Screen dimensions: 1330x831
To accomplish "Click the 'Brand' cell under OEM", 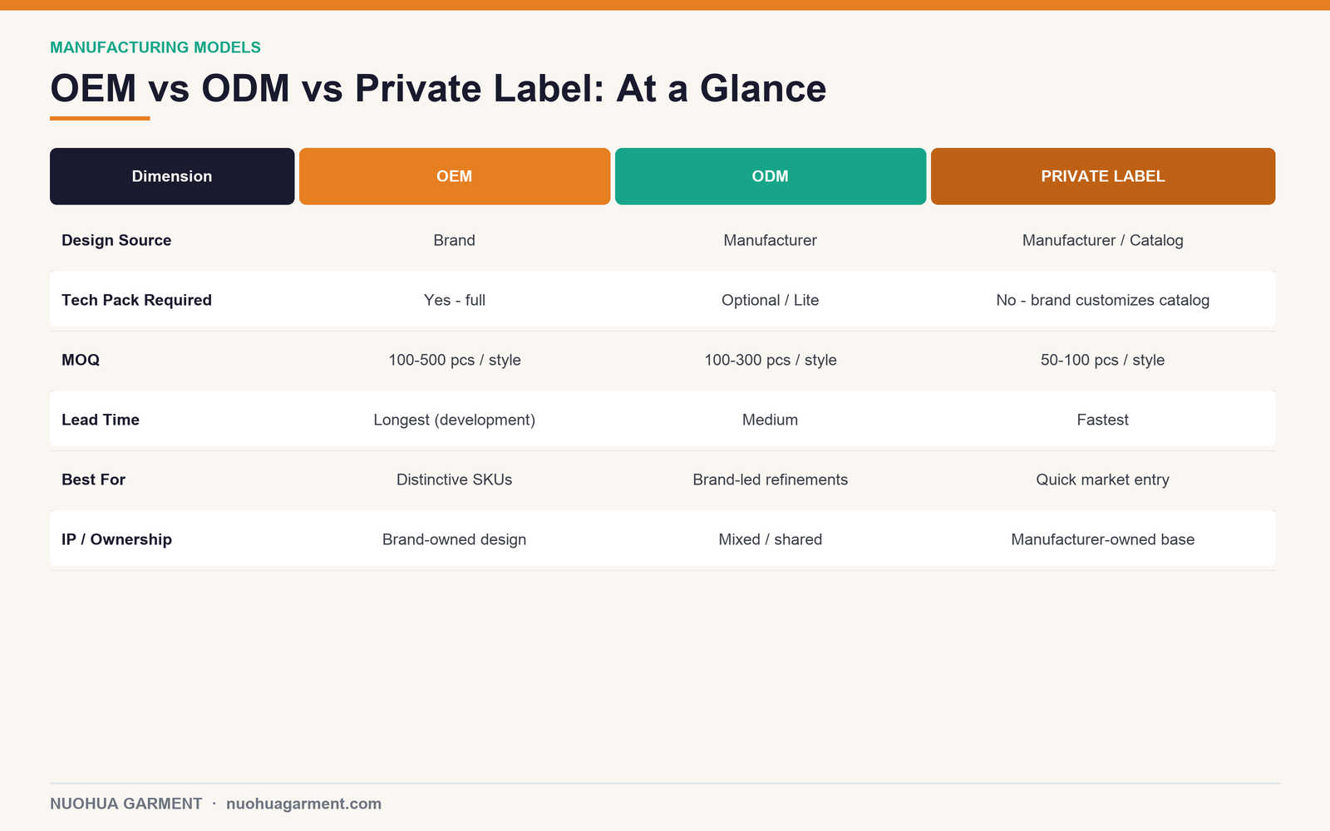I will [455, 240].
